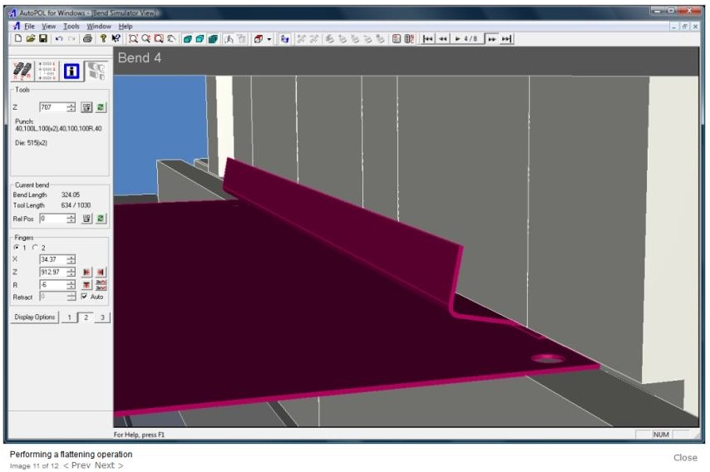The height and width of the screenshot is (472, 710).
Task: Click the Rel Pos input field
Action: [x=52, y=219]
